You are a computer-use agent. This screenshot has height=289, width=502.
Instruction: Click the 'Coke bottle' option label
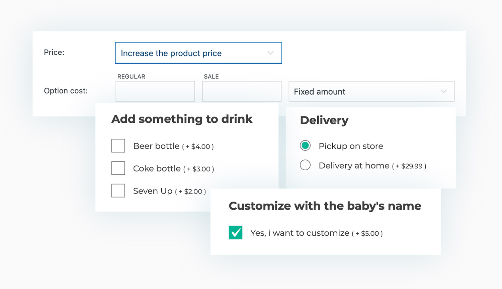tap(157, 169)
